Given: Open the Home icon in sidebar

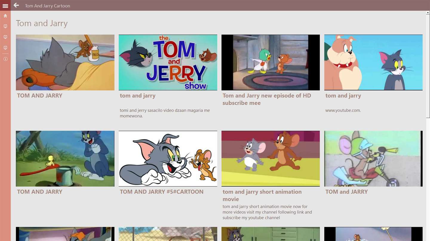Looking at the screenshot, I should (x=5, y=16).
